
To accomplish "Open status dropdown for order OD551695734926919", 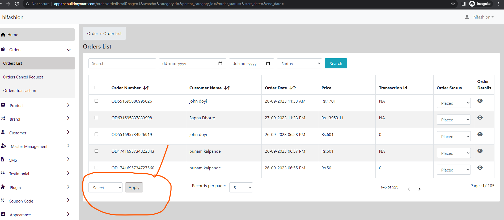I will 454,137.
